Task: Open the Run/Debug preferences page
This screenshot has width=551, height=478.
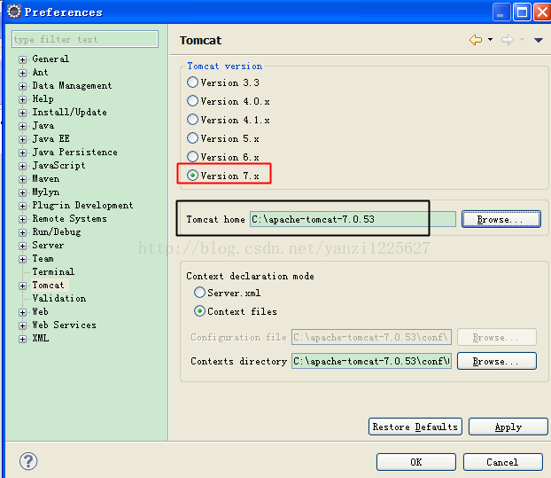Action: (x=56, y=231)
